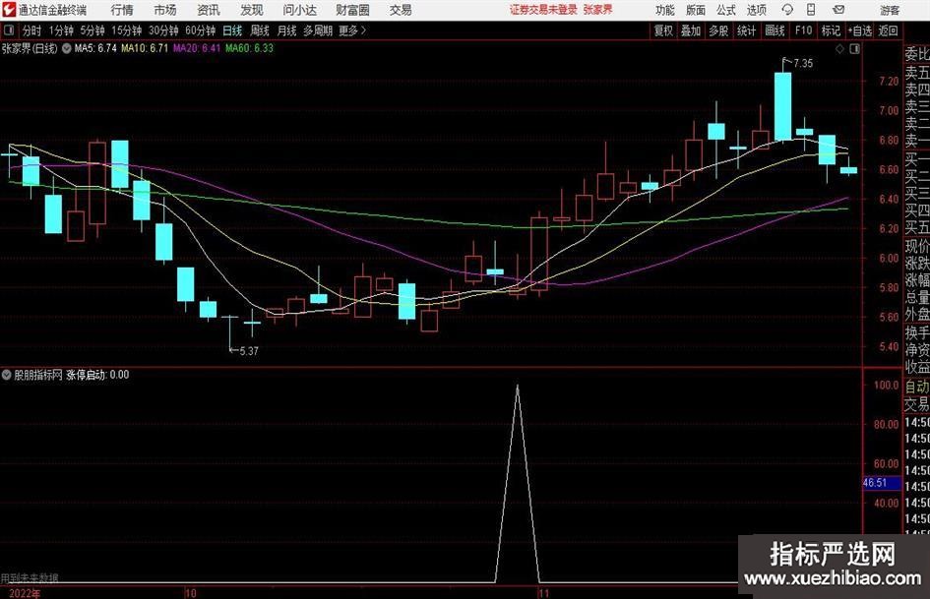The width and height of the screenshot is (930, 599).
Task: Switch to the 60分钟 period tab
Action: [200, 30]
